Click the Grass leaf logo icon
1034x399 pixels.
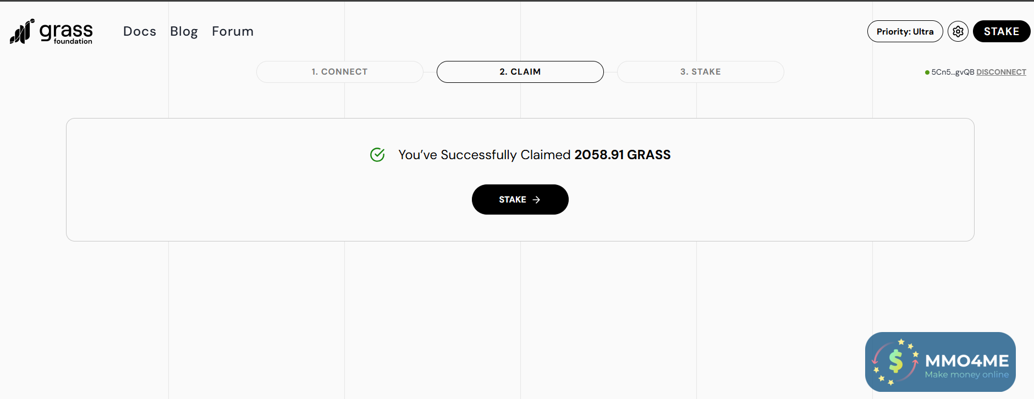(21, 32)
